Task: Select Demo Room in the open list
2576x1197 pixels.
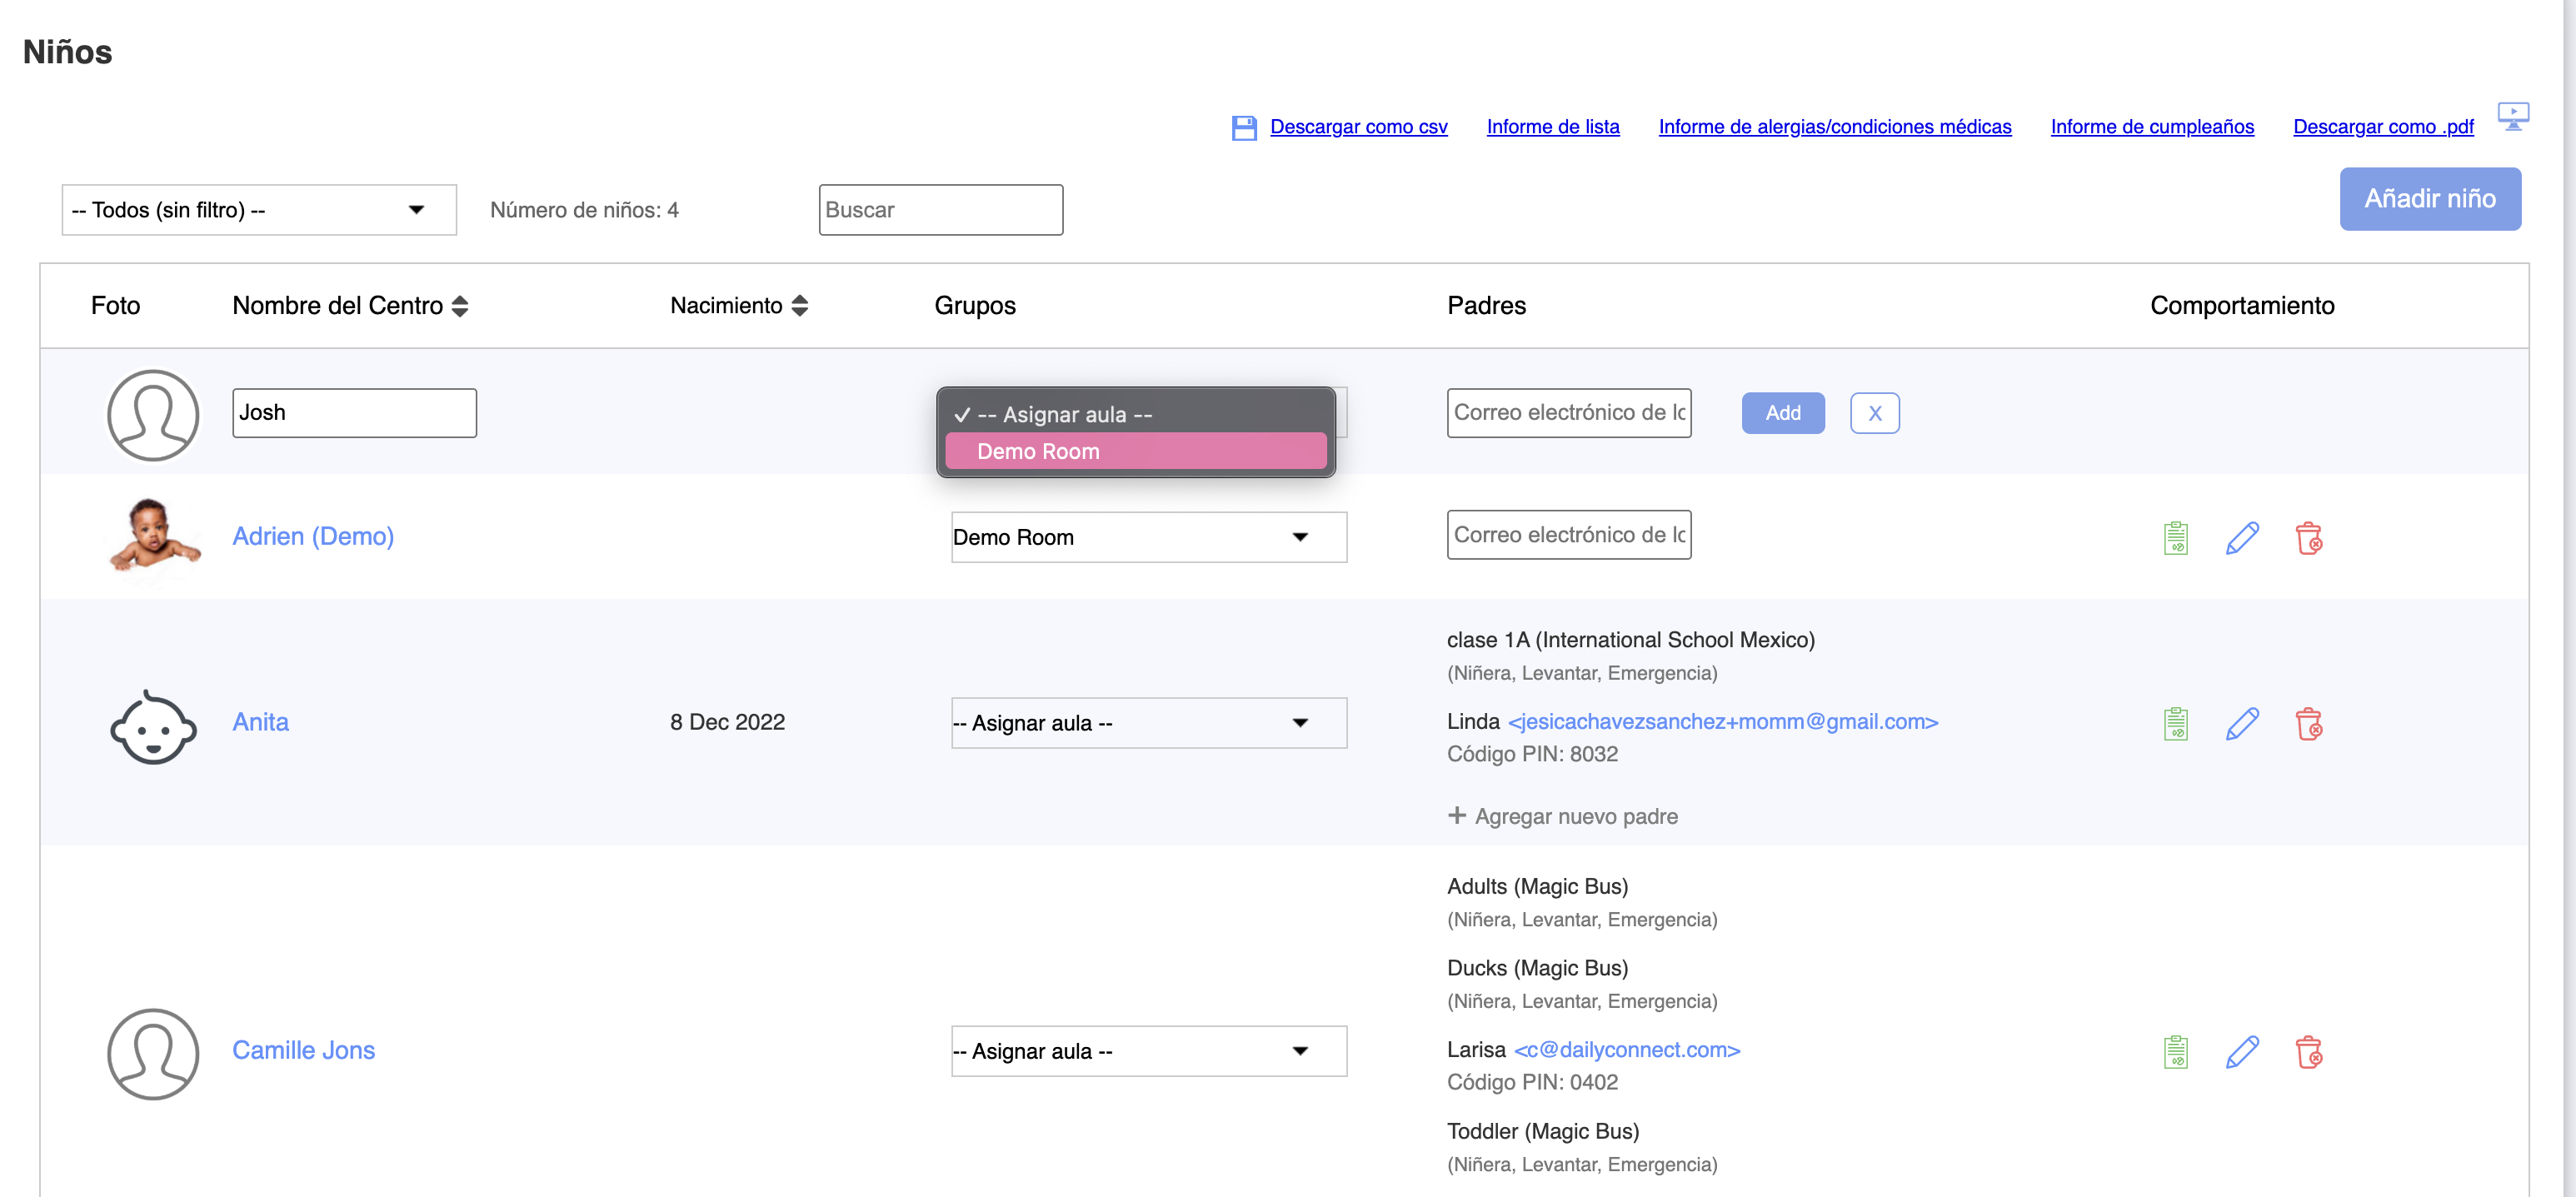Action: tap(1135, 452)
